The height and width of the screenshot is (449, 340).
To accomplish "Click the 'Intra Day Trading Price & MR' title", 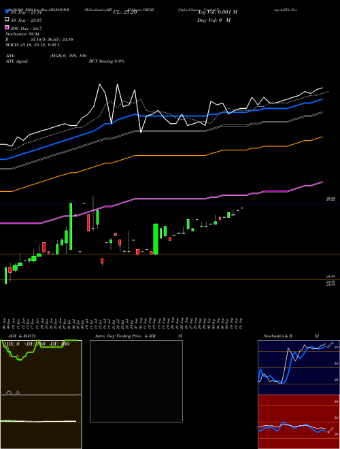I will point(125,336).
